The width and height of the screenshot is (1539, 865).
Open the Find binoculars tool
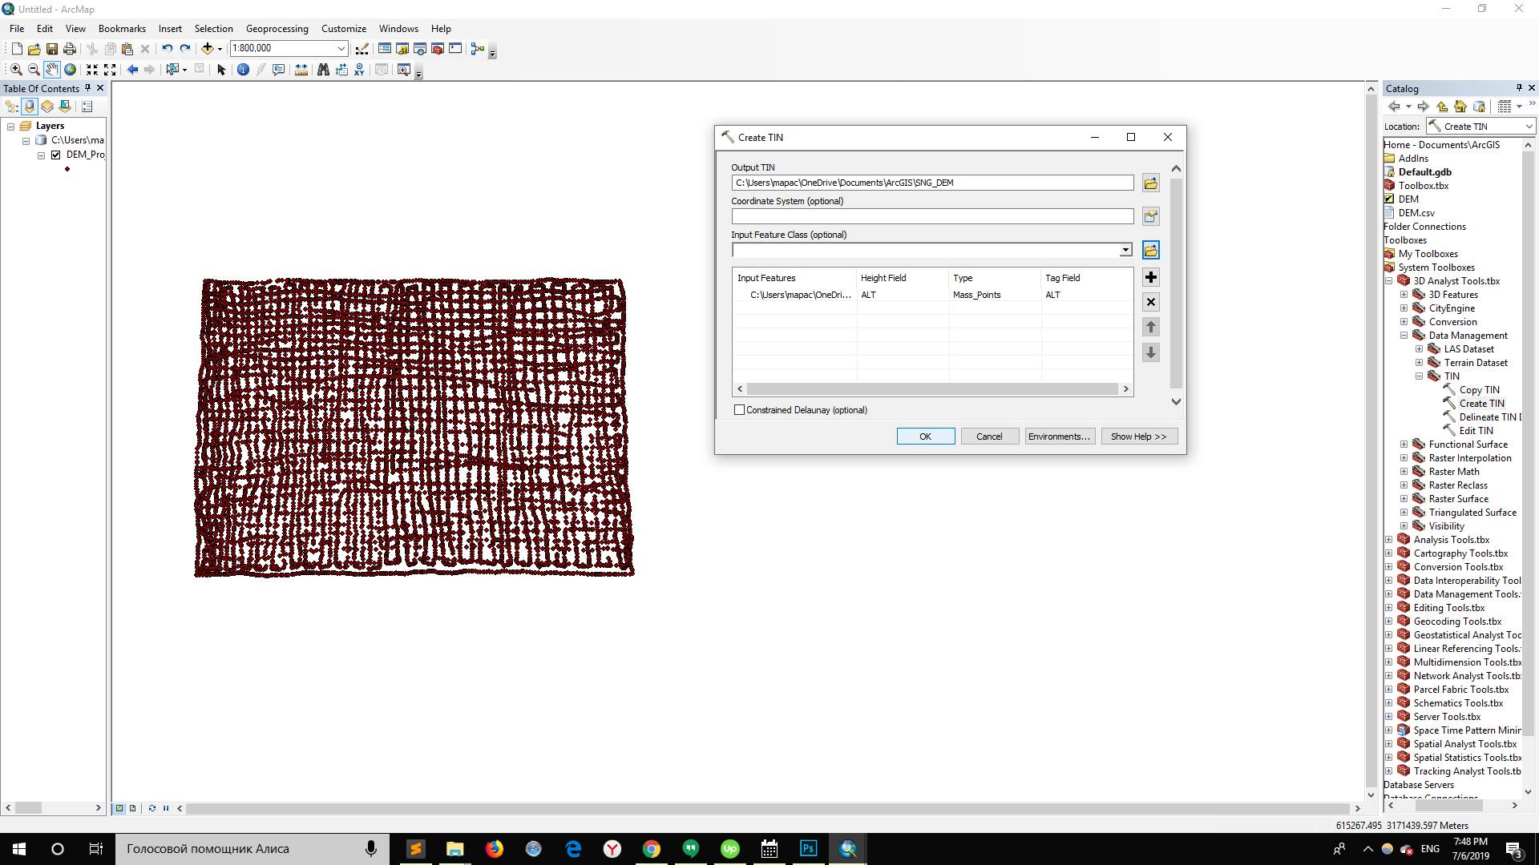coord(324,70)
